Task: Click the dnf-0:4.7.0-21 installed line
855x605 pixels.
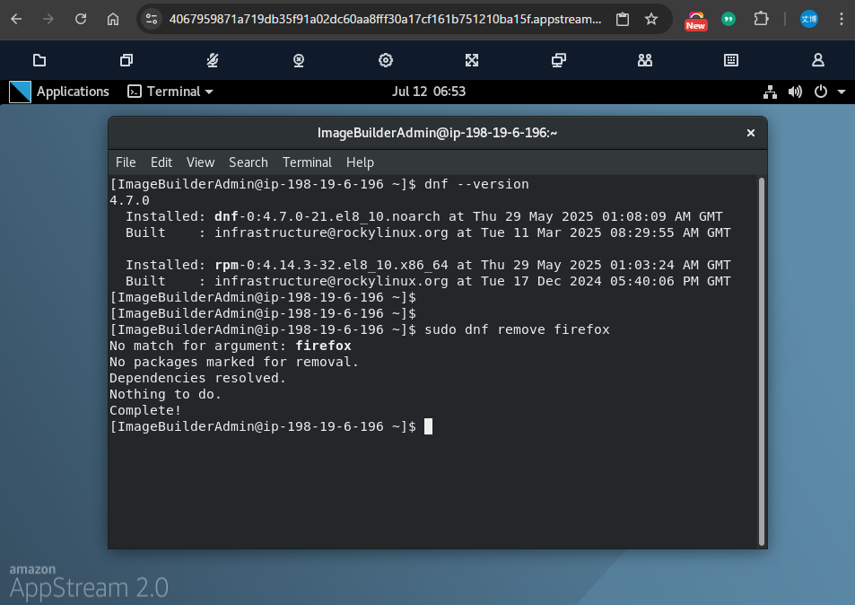Action: pos(424,216)
